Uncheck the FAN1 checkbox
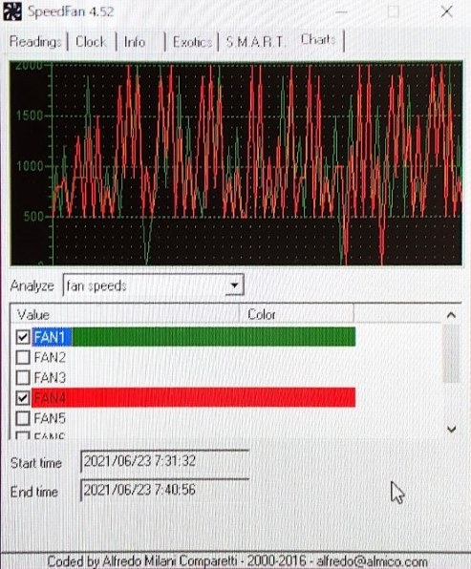This screenshot has height=569, width=471. (x=23, y=337)
